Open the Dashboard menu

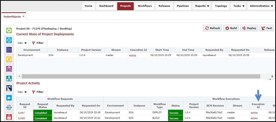pyautogui.click(x=106, y=6)
